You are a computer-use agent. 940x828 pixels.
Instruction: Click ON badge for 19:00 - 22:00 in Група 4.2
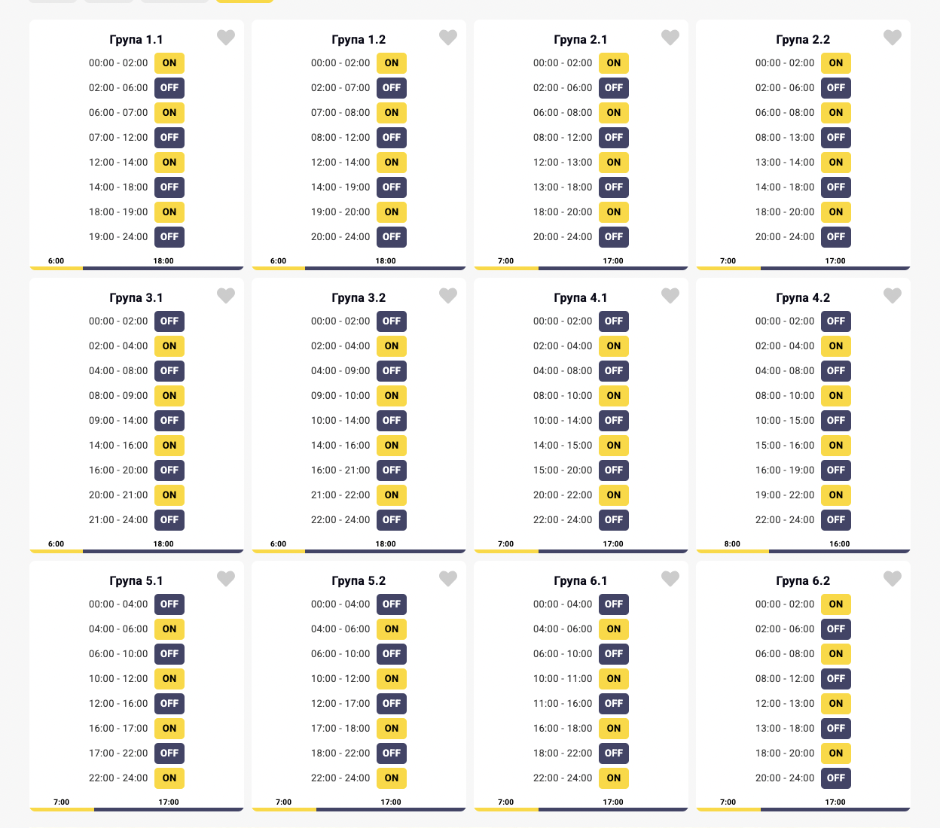click(836, 495)
